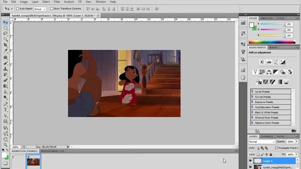The height and width of the screenshot is (169, 301).
Task: Select the Horizontal Type tool
Action: (x=5, y=110)
